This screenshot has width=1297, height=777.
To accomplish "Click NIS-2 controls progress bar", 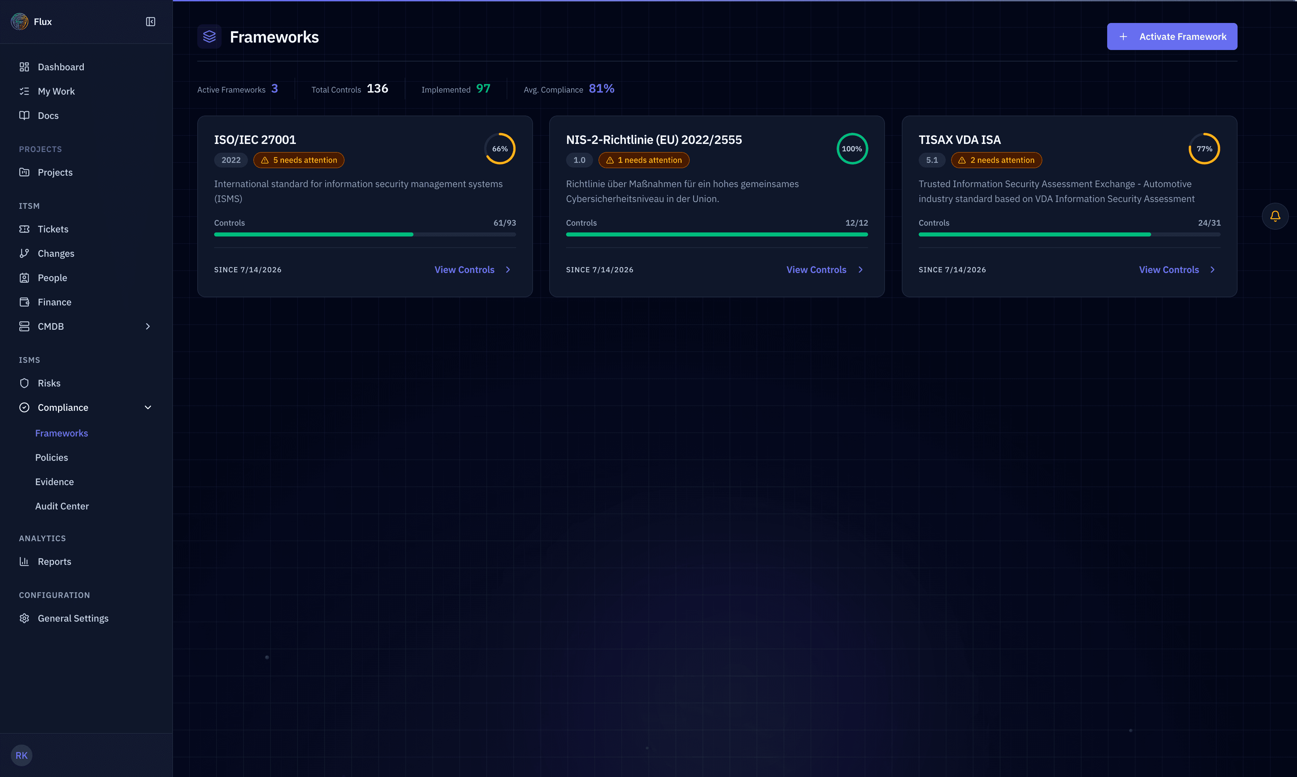I will click(717, 234).
